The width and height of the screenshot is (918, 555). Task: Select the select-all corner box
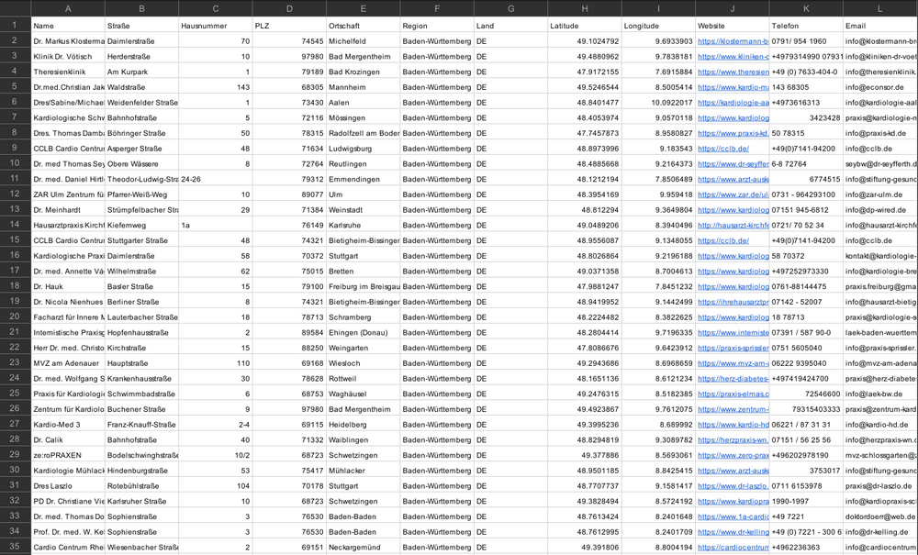[x=16, y=8]
